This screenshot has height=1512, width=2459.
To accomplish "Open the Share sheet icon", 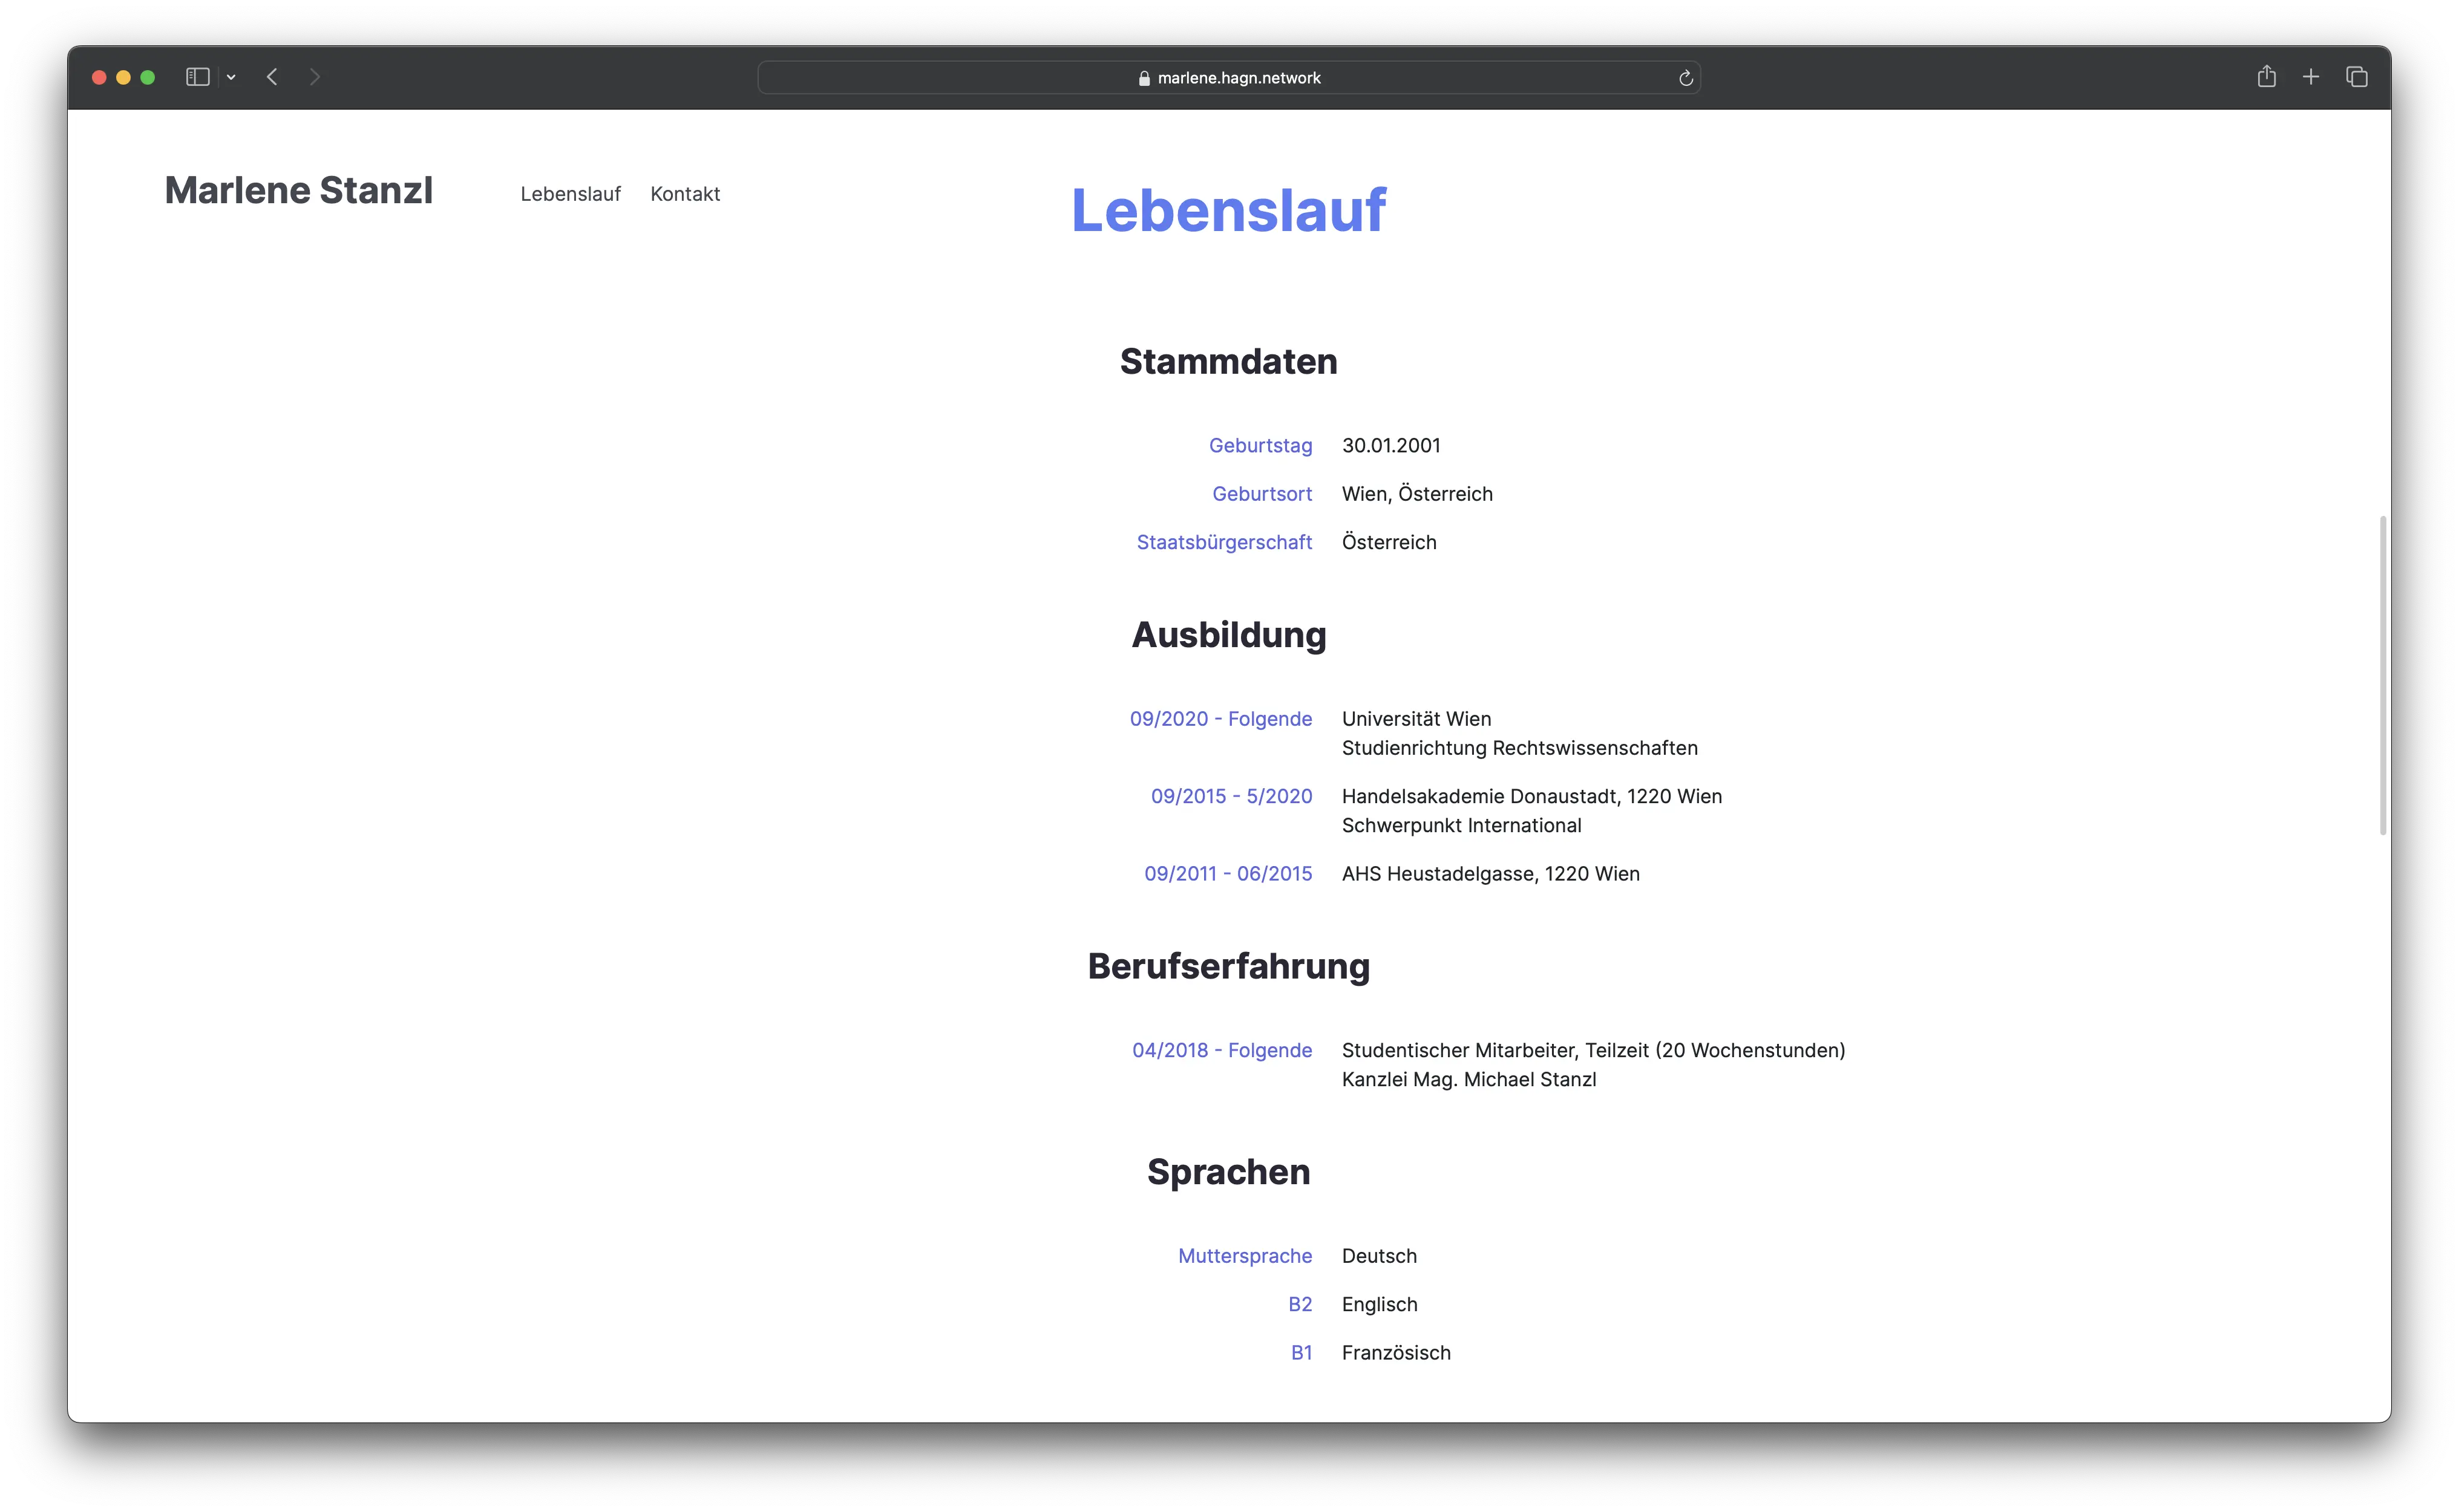I will click(x=2266, y=76).
